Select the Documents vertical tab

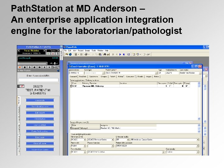click(x=19, y=129)
